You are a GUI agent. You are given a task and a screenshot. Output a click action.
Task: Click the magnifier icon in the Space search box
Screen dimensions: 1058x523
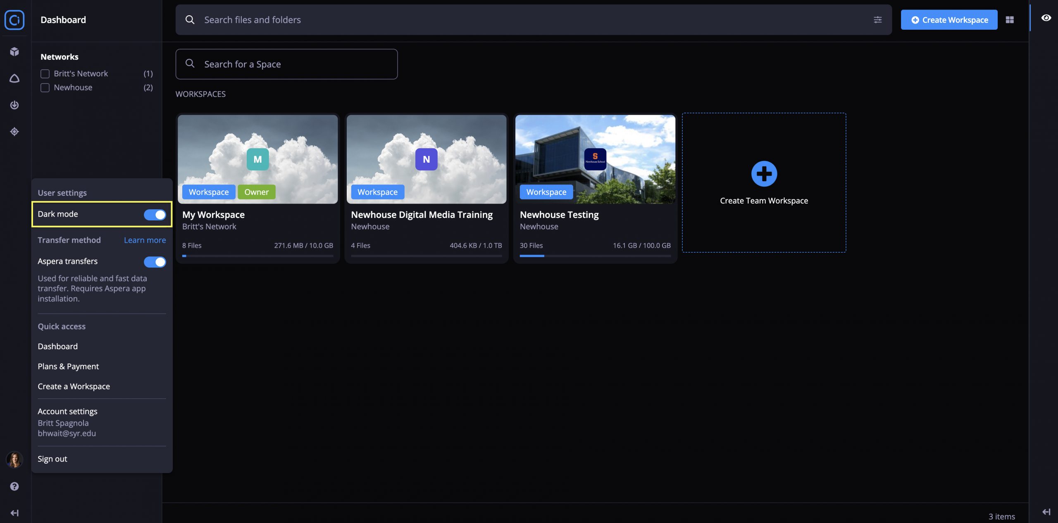pyautogui.click(x=190, y=64)
